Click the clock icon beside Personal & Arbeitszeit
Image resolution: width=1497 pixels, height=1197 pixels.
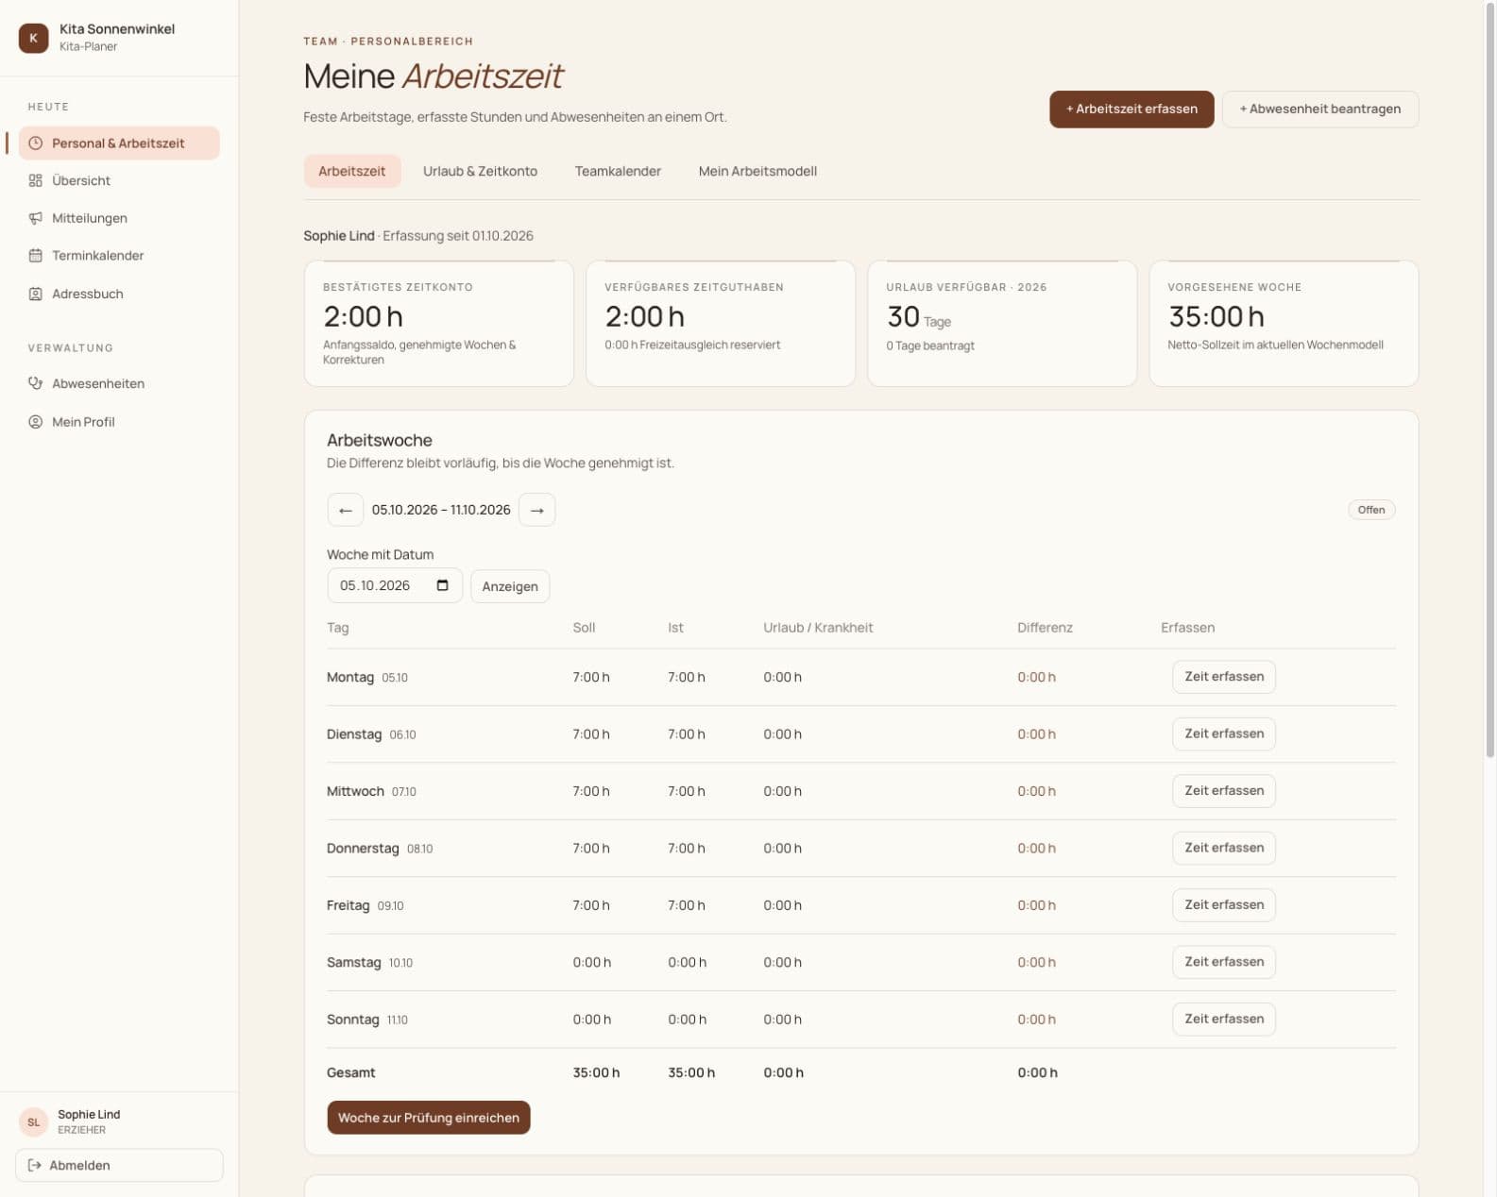(x=35, y=143)
